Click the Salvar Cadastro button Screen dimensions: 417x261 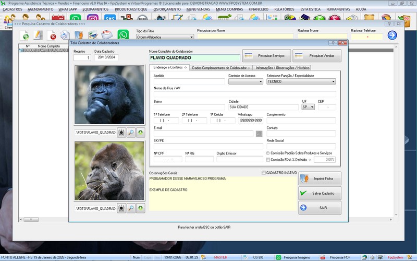(x=320, y=193)
